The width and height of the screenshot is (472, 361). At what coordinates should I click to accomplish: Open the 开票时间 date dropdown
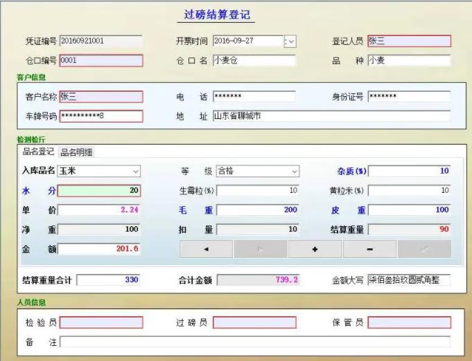290,41
